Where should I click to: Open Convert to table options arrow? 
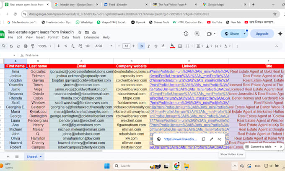tap(275, 147)
